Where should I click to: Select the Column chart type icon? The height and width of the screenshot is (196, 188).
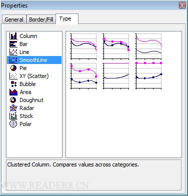pos(13,36)
